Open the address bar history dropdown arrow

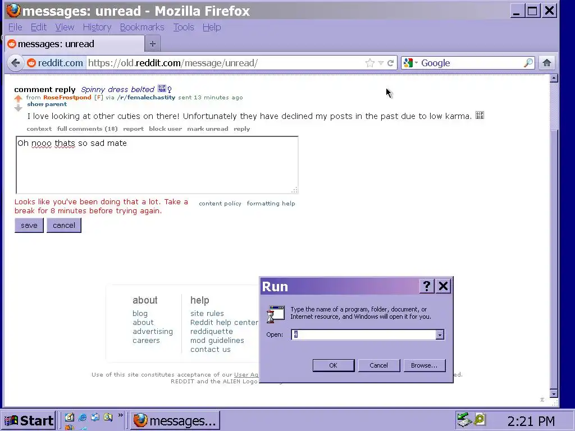click(x=381, y=63)
